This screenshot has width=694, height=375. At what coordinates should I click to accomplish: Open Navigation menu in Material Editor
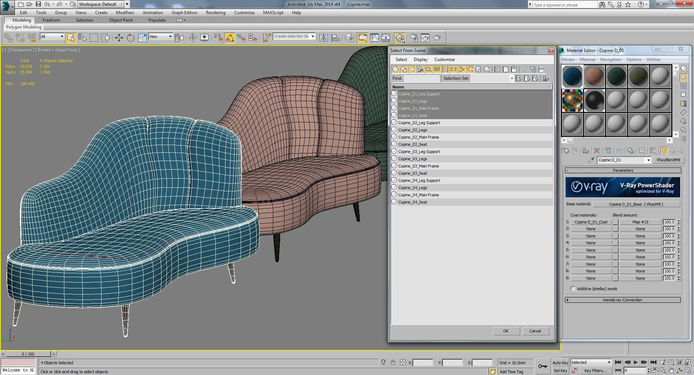tap(611, 60)
